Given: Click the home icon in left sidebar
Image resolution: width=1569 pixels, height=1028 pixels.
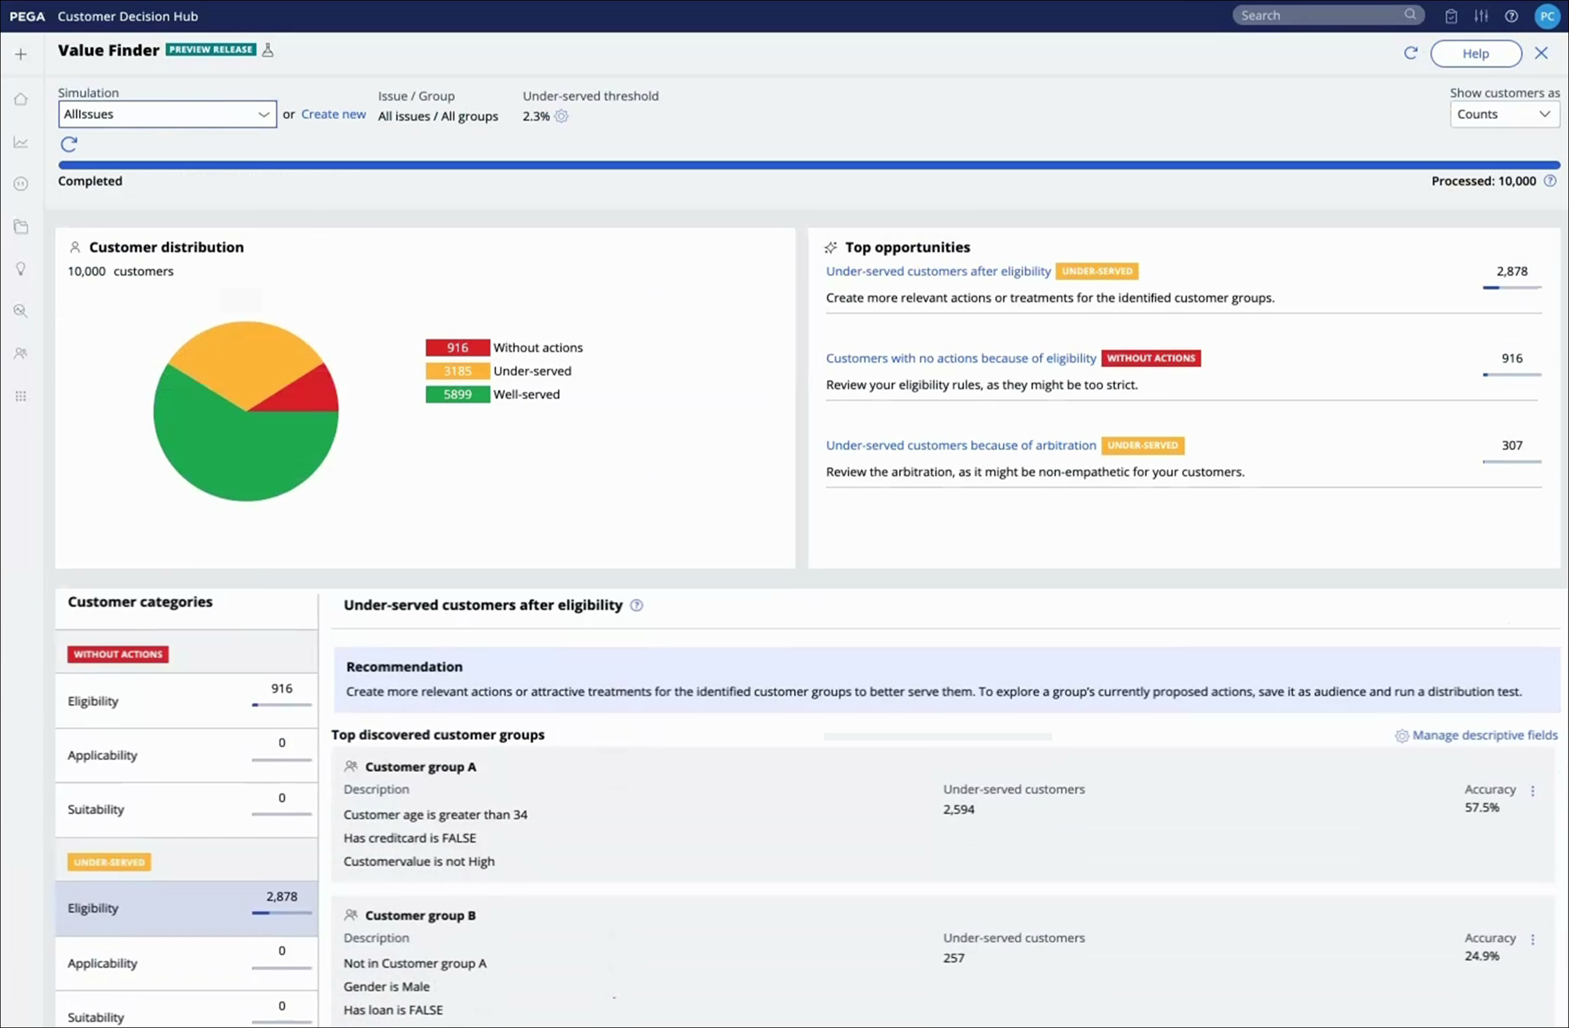Looking at the screenshot, I should point(21,100).
